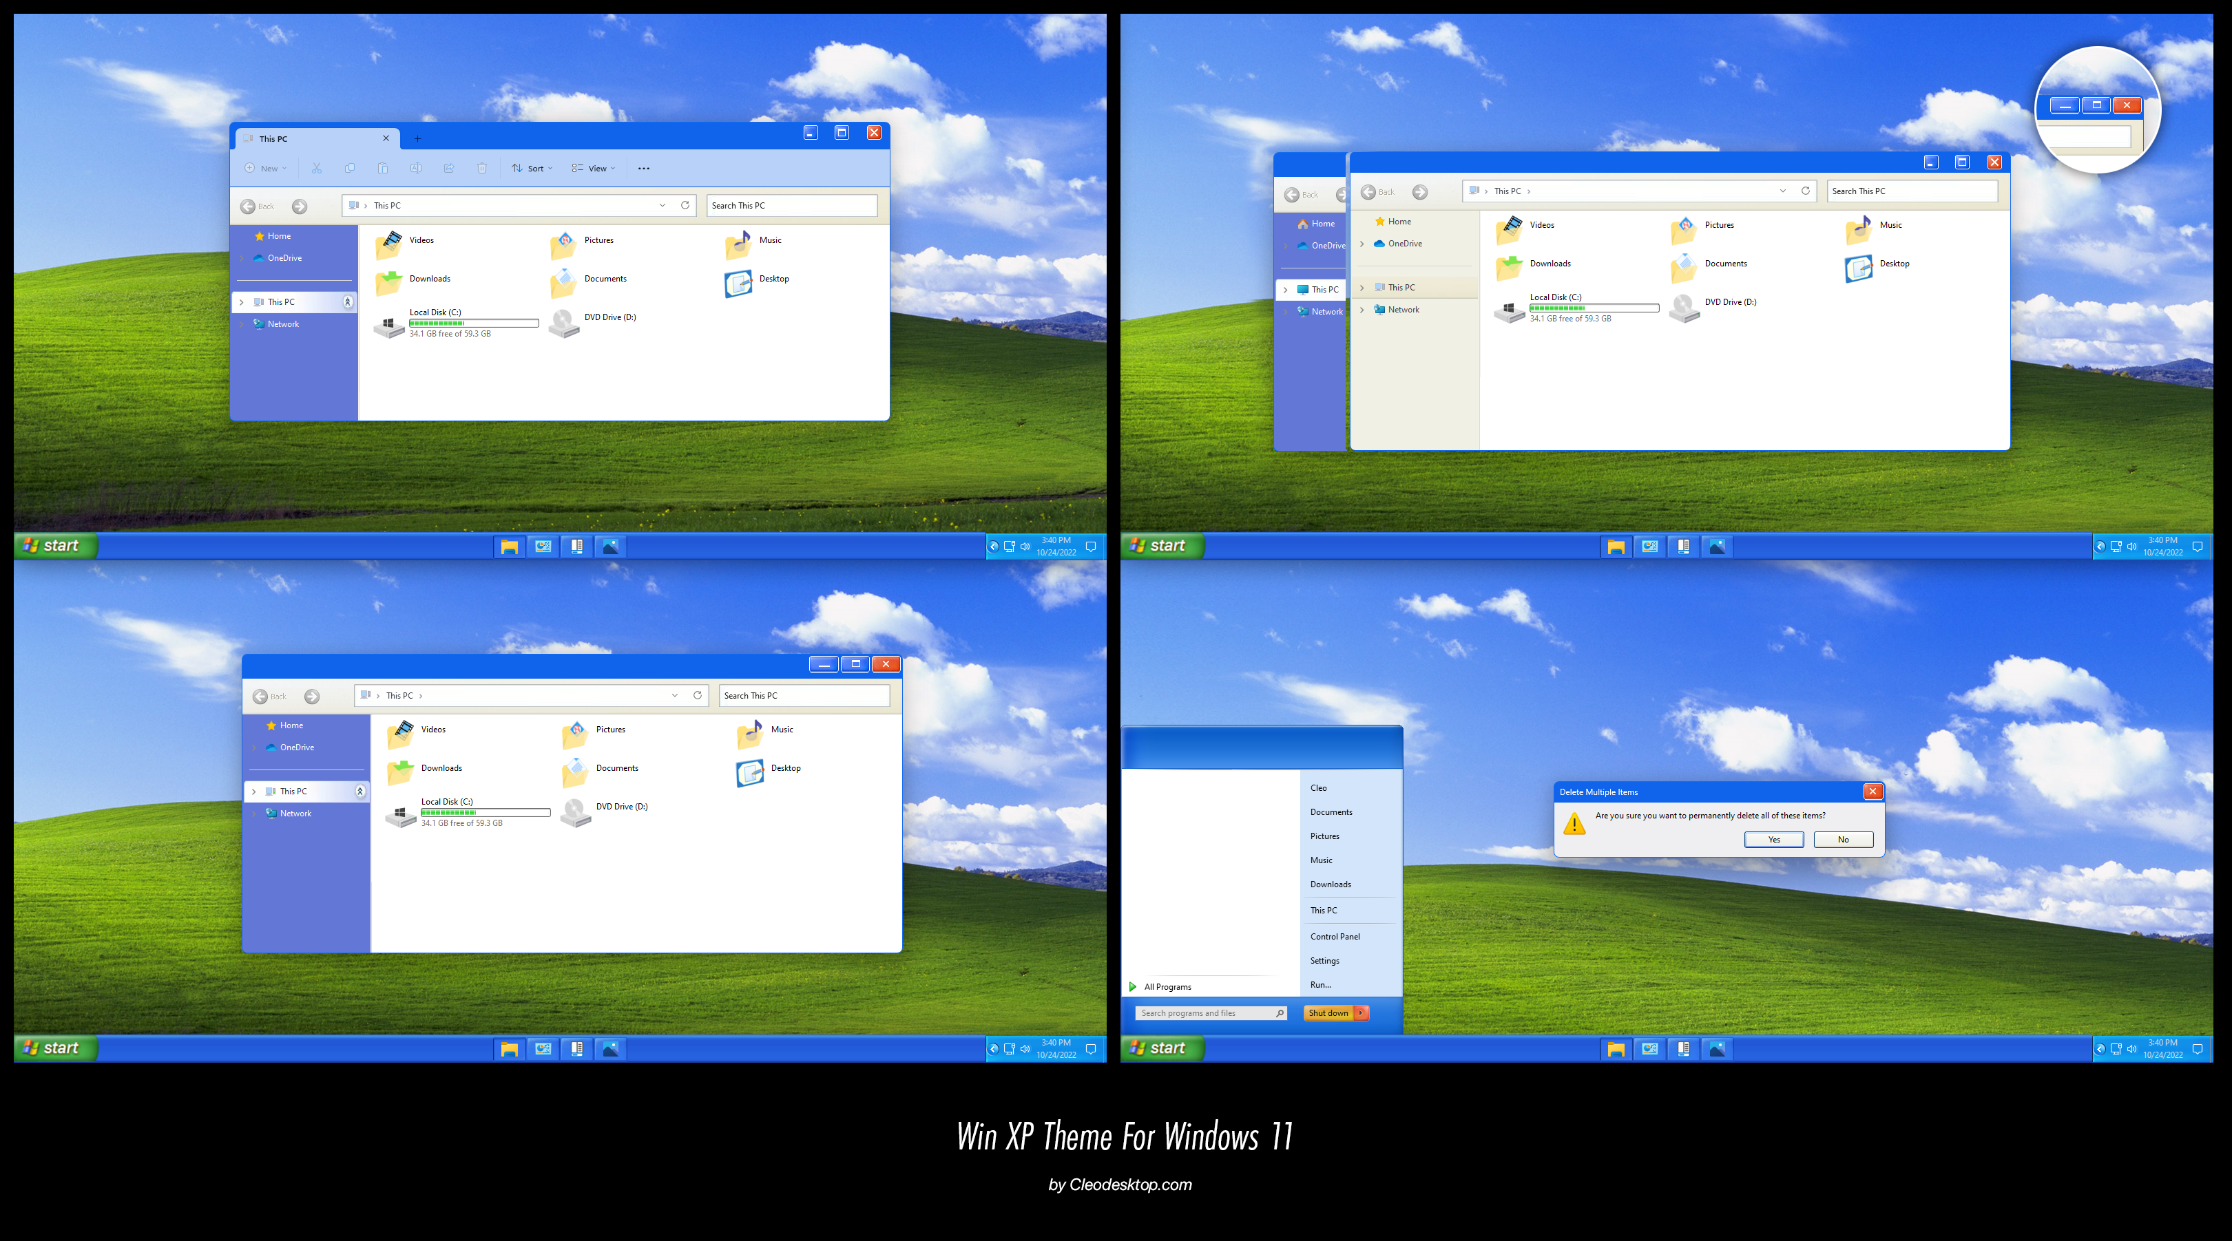Click the Search programs and files field
The height and width of the screenshot is (1241, 2232).
[1211, 1013]
